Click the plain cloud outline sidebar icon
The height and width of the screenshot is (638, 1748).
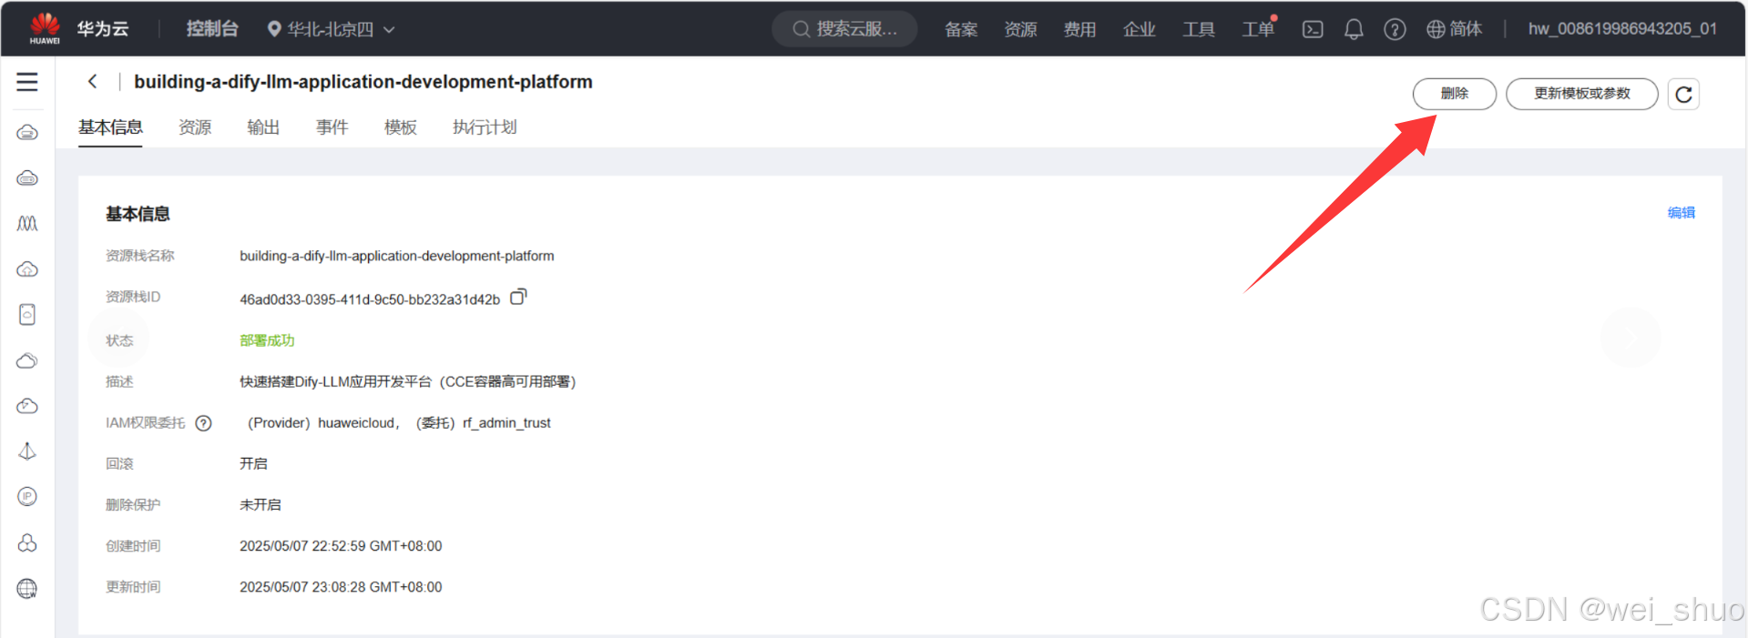(27, 360)
